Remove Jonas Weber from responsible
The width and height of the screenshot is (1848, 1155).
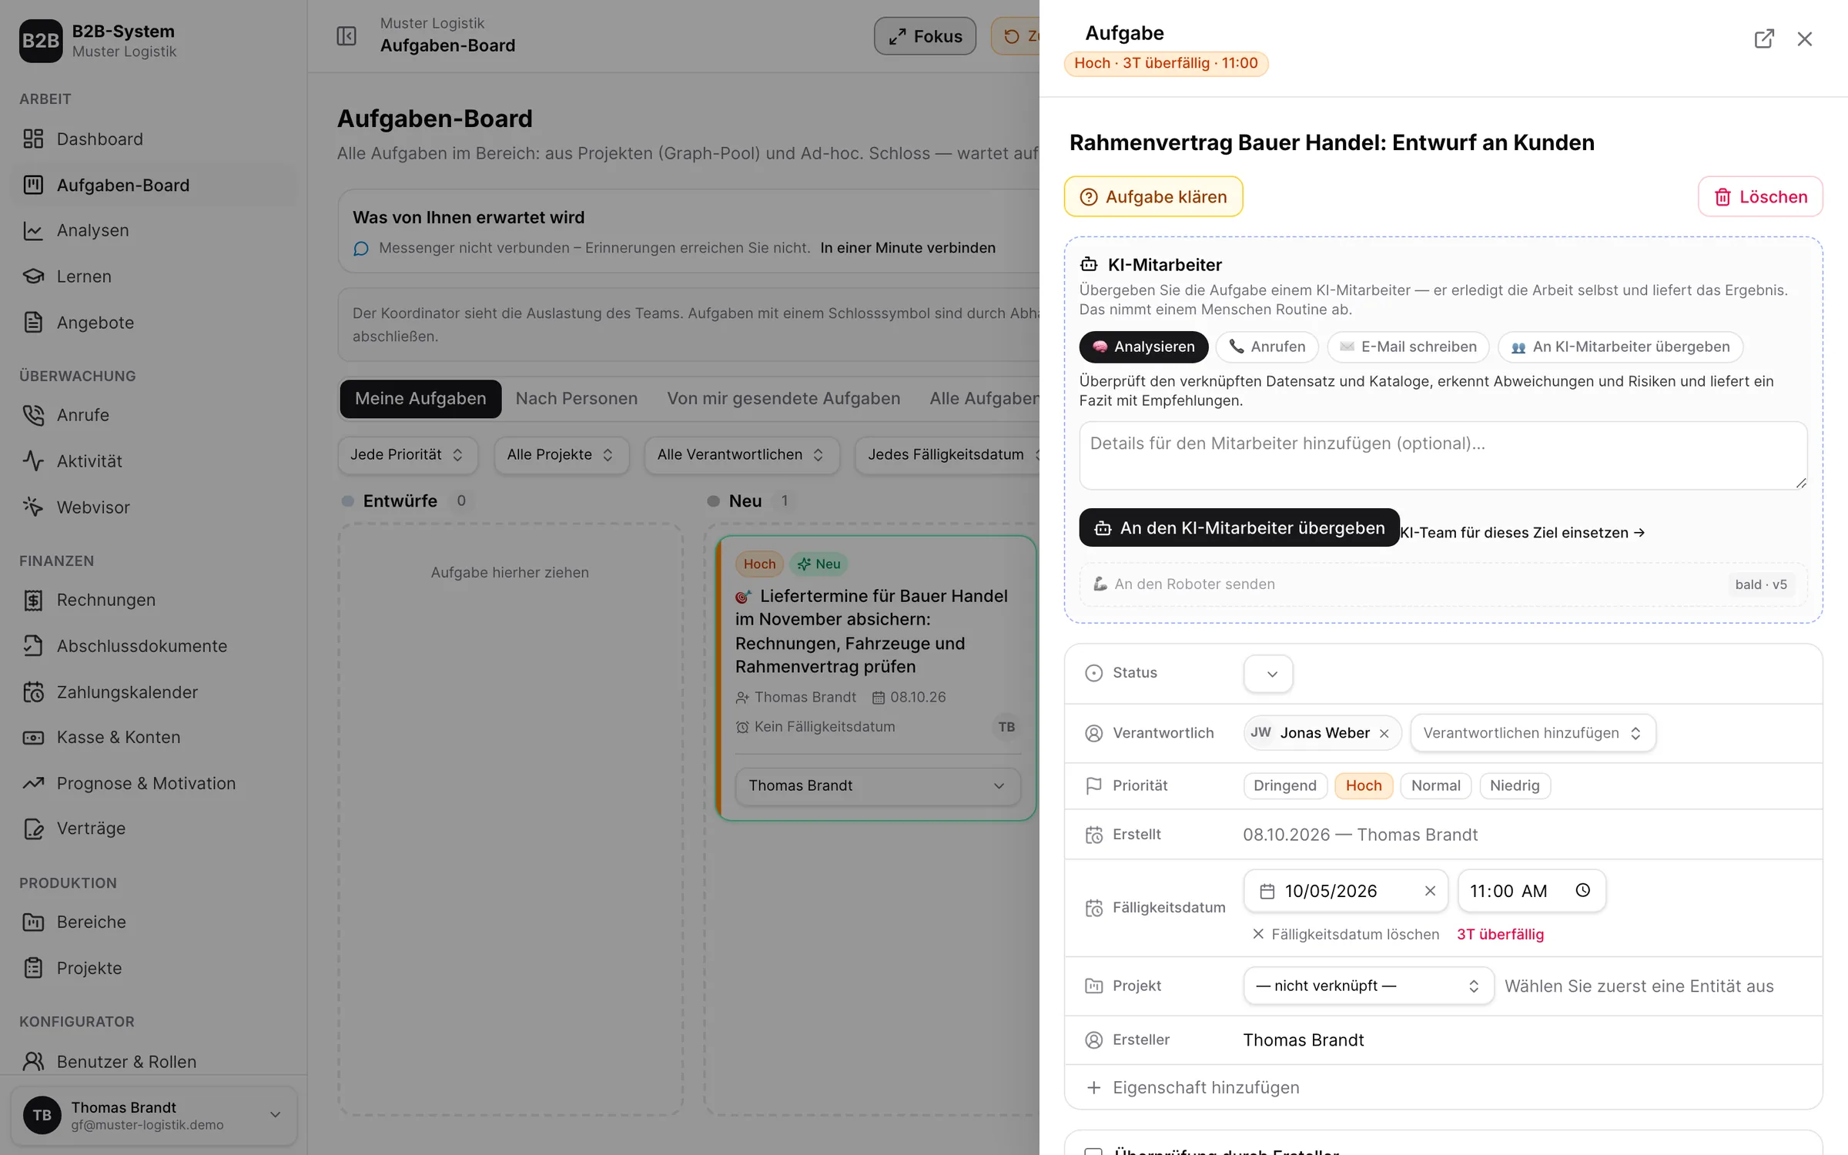pos(1384,733)
